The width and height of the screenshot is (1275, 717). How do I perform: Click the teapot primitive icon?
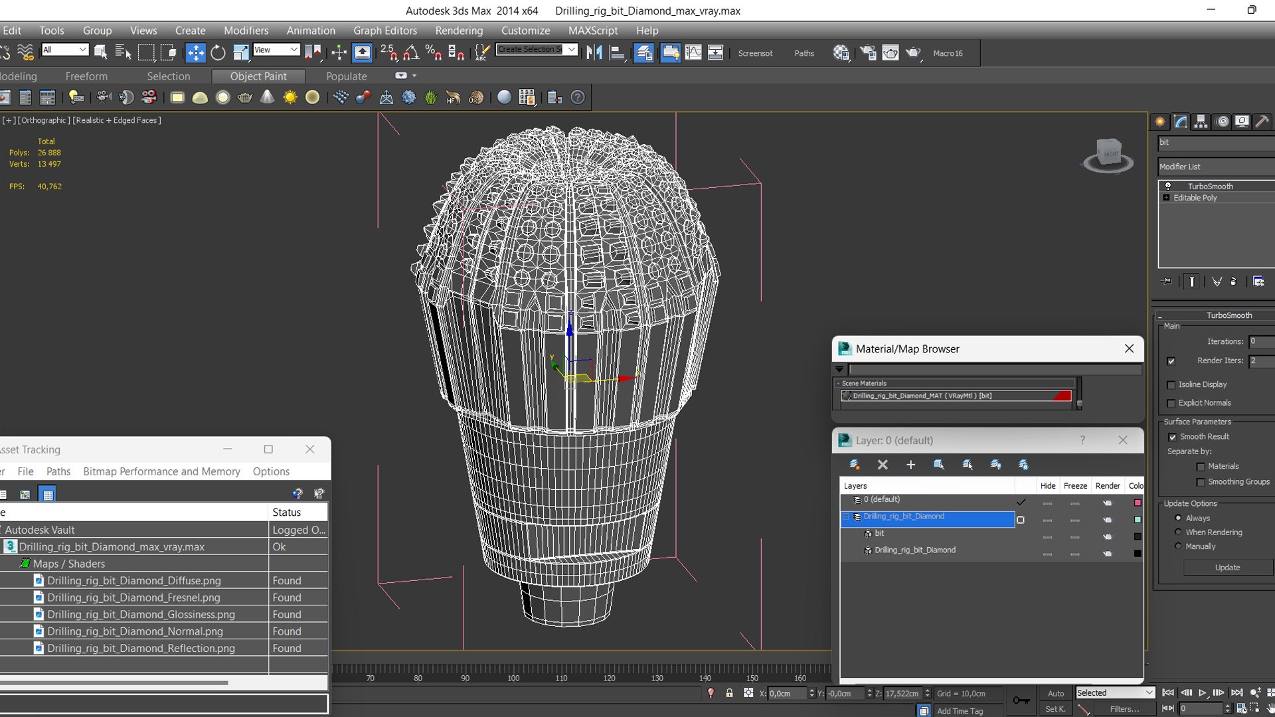pos(245,98)
